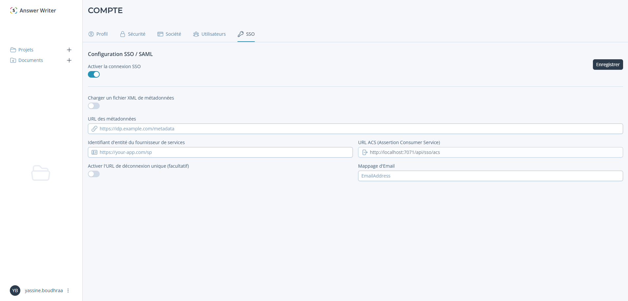Focus the Mappage d'Email input field

[x=490, y=176]
